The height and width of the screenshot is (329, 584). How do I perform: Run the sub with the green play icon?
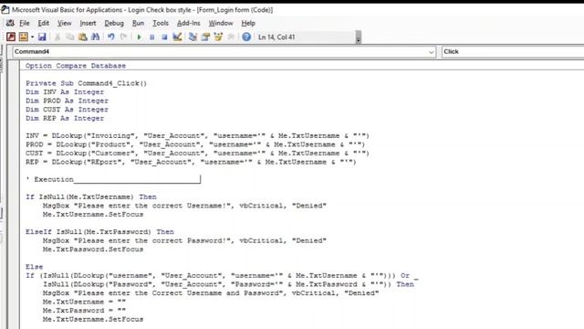coord(139,37)
